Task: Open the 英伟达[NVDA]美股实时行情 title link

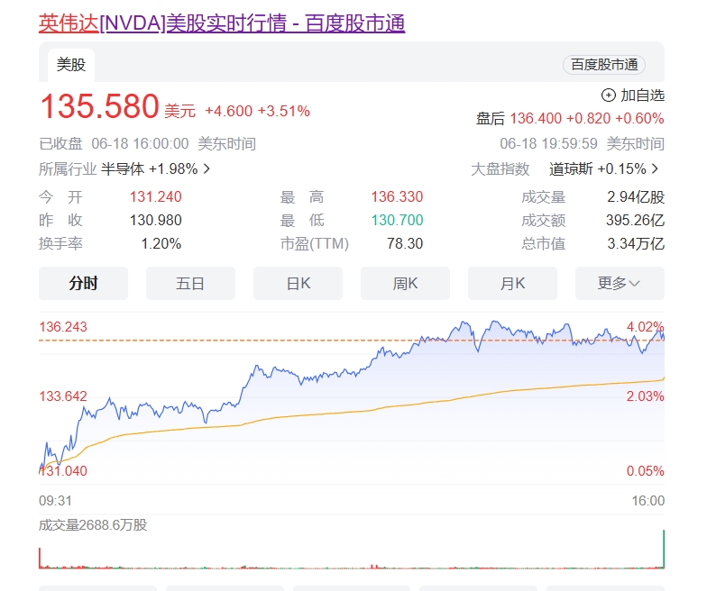Action: pos(222,23)
